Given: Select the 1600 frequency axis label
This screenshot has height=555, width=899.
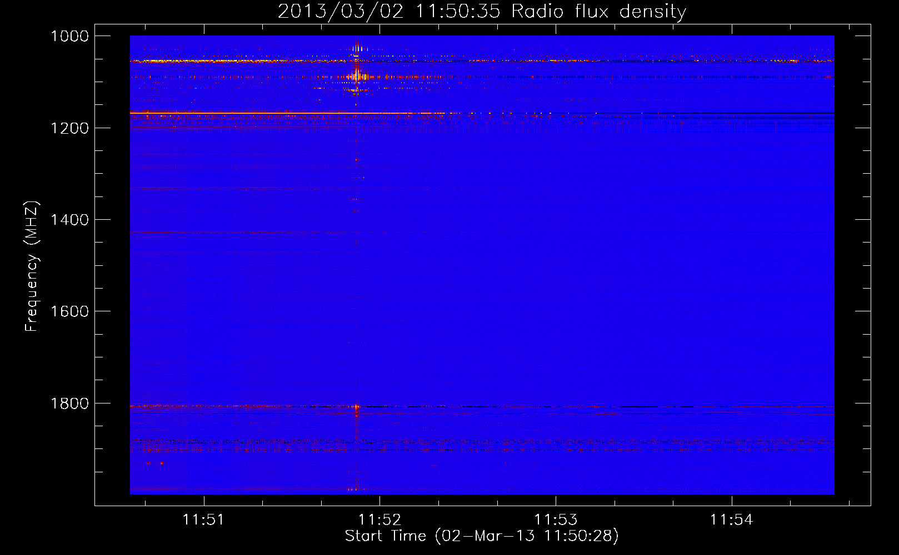Looking at the screenshot, I should [x=70, y=311].
